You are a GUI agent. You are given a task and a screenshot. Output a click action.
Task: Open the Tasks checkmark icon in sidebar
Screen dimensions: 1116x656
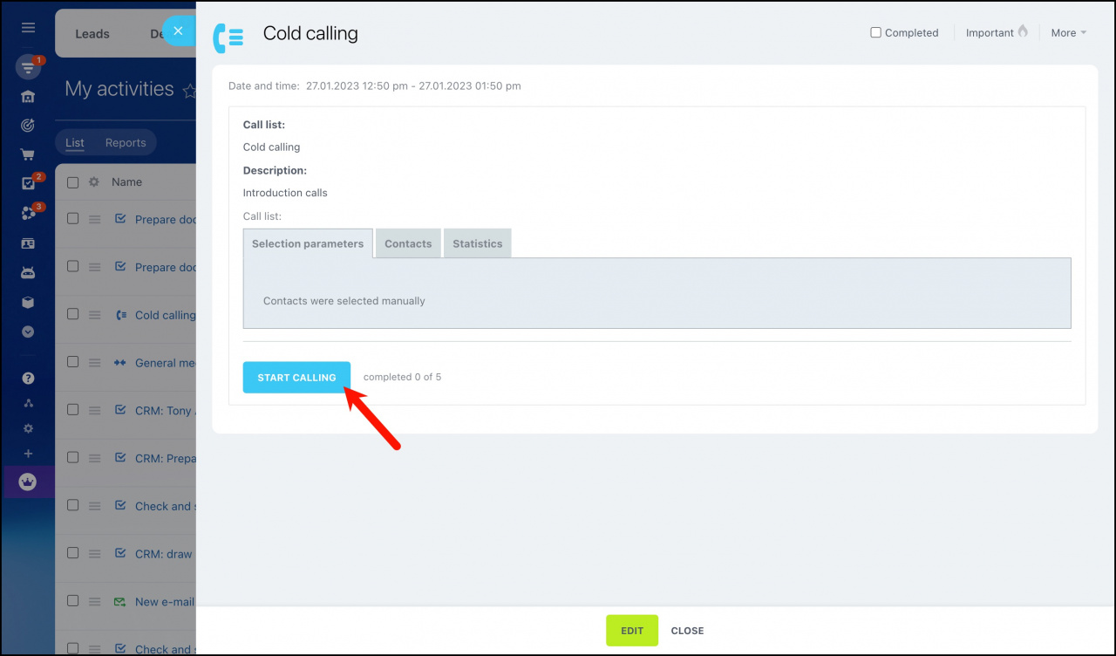[x=28, y=183]
